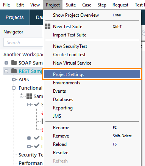This screenshot has height=166, width=145.
Task: Click the Navigator panel title
Action: pyautogui.click(x=13, y=32)
